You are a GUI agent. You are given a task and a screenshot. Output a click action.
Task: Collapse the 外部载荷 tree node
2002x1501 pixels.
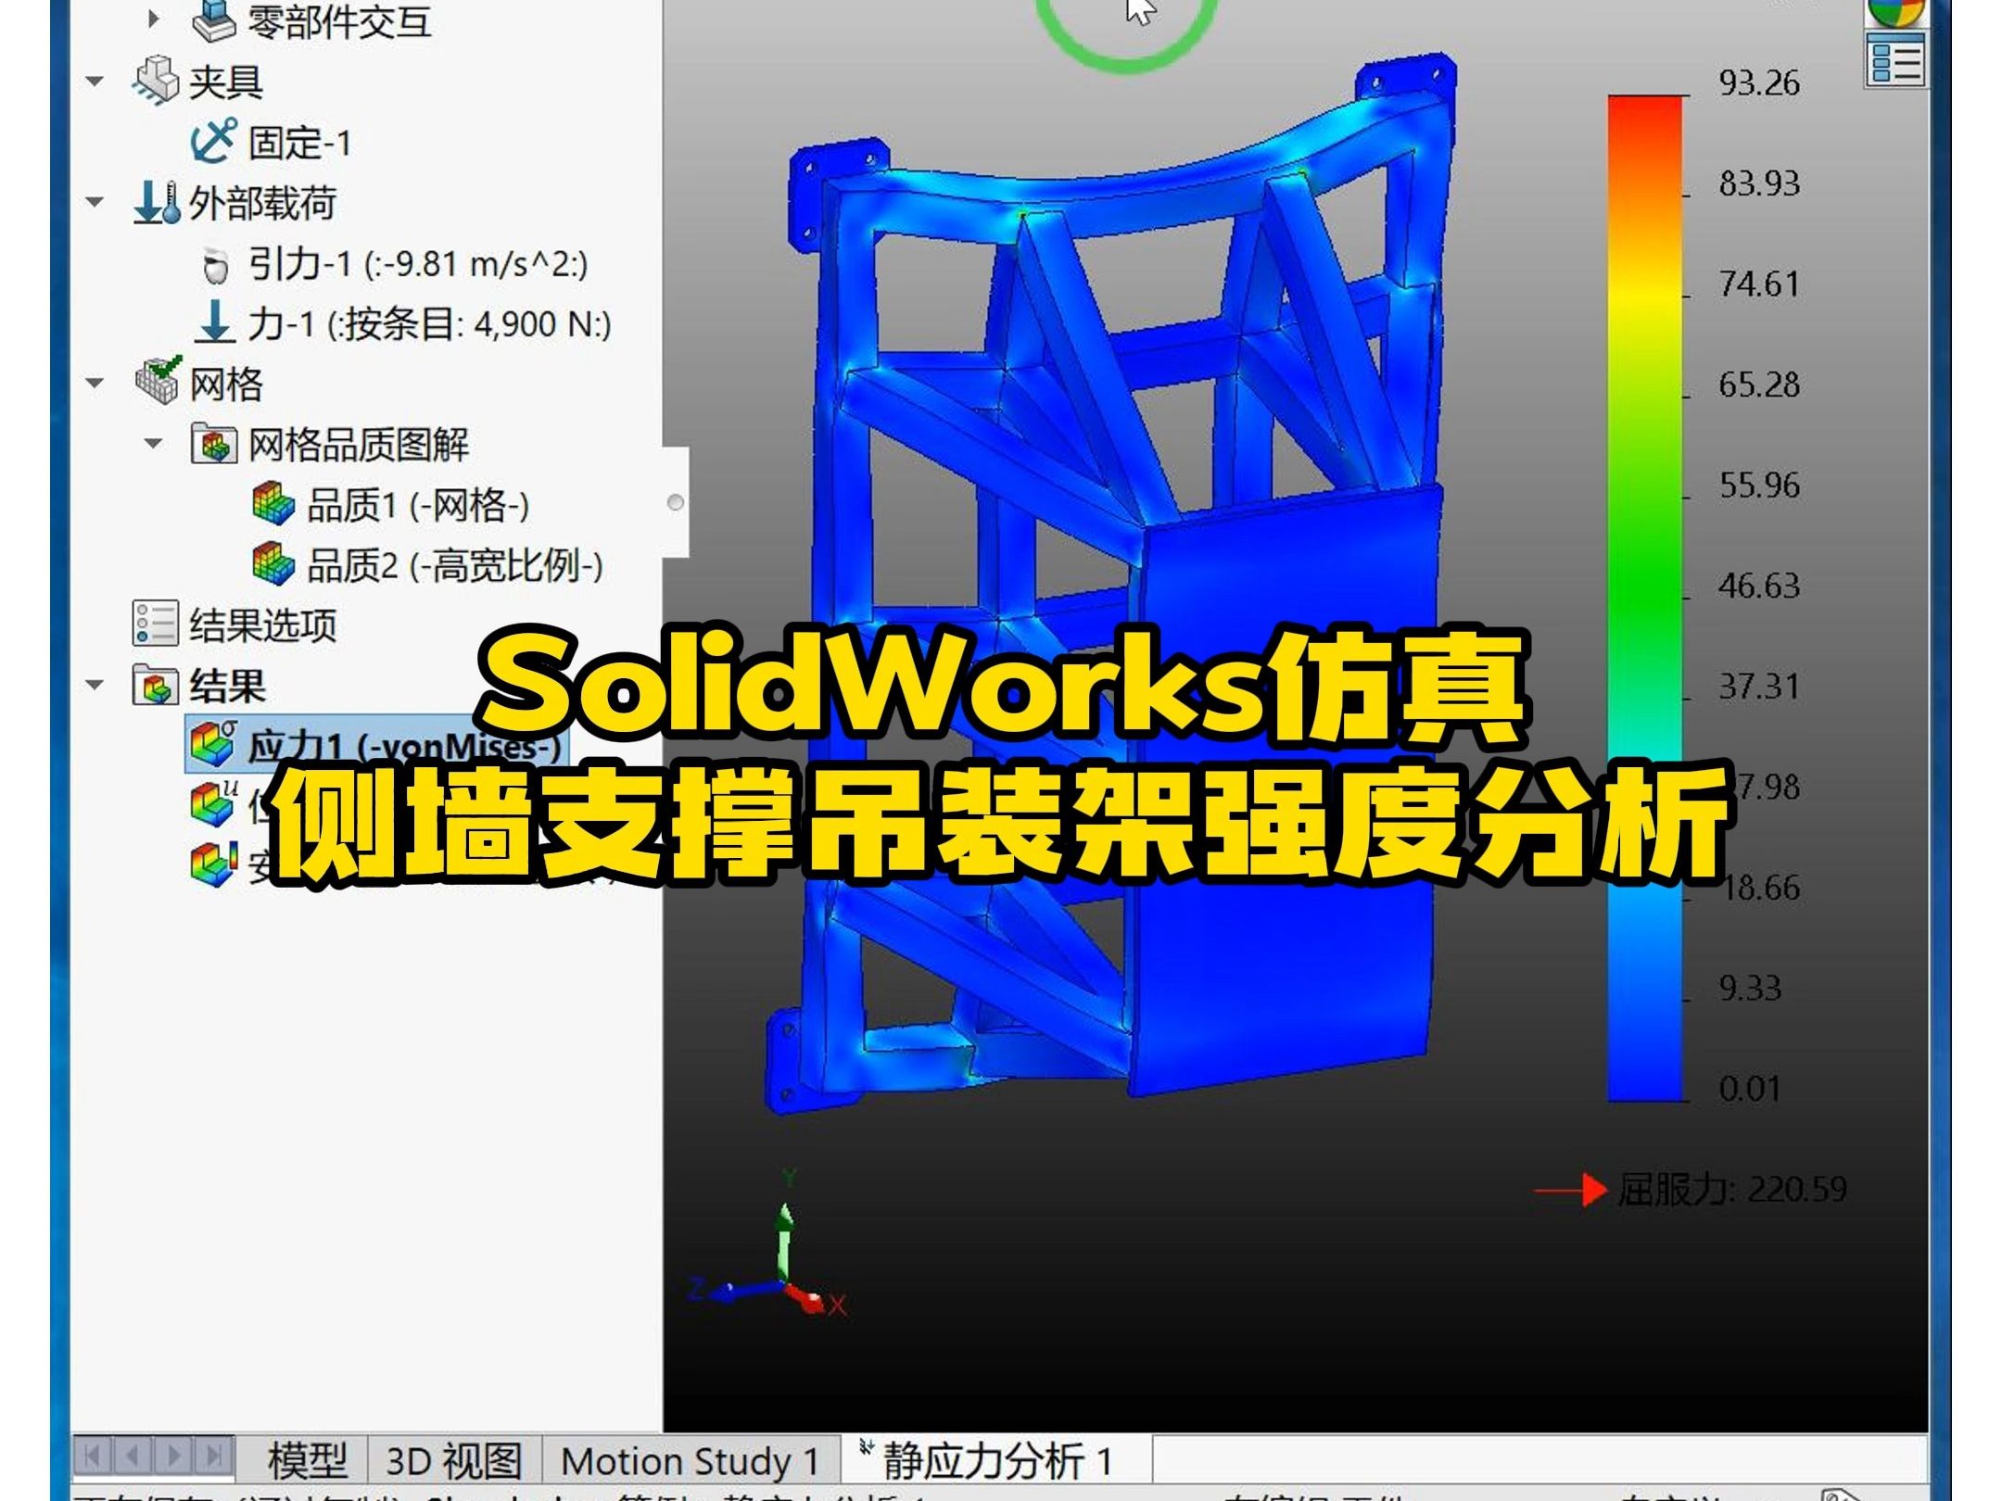95,202
